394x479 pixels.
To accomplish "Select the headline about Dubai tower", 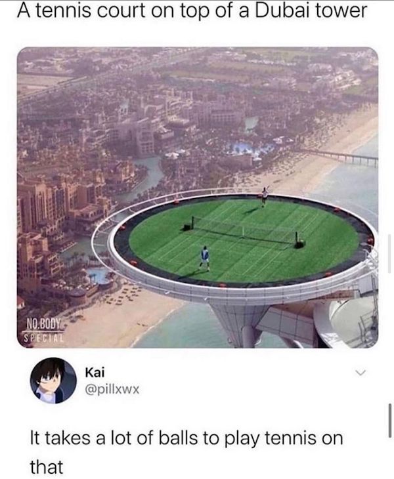I will tap(192, 10).
